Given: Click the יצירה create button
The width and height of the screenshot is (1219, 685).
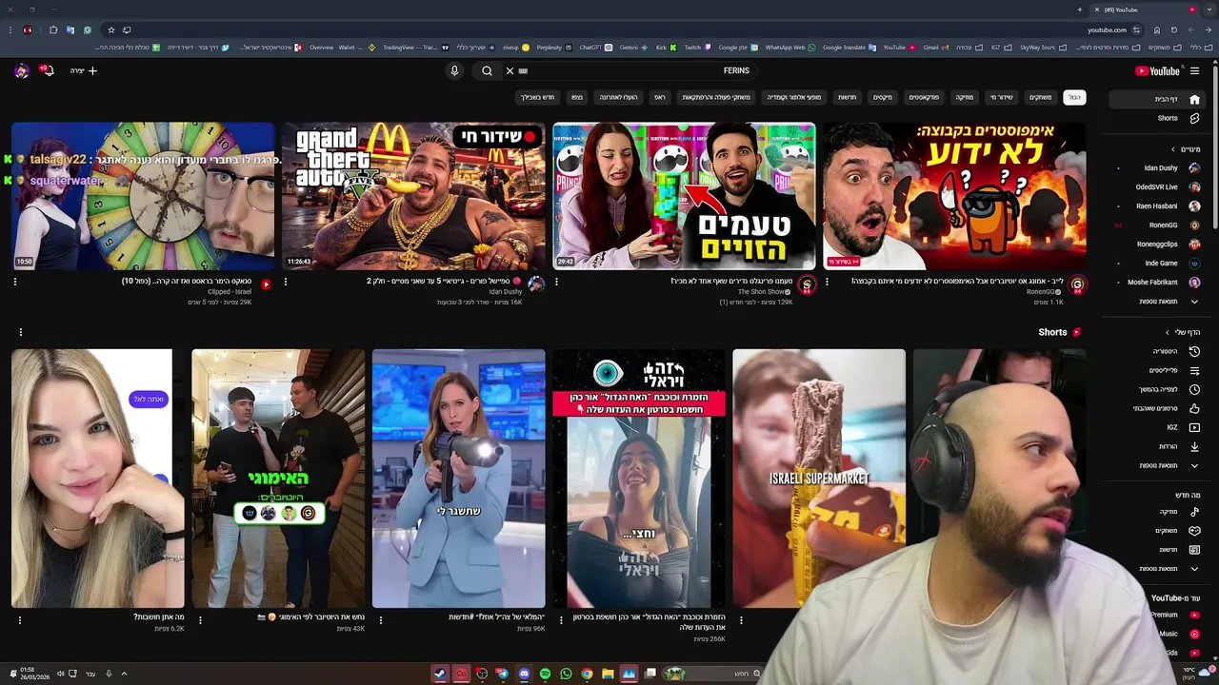Looking at the screenshot, I should click(x=83, y=70).
